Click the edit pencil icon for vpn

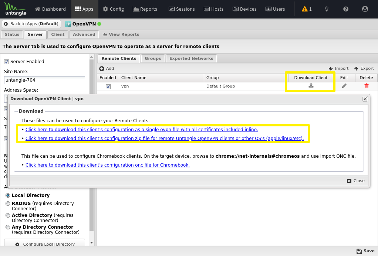[x=344, y=86]
